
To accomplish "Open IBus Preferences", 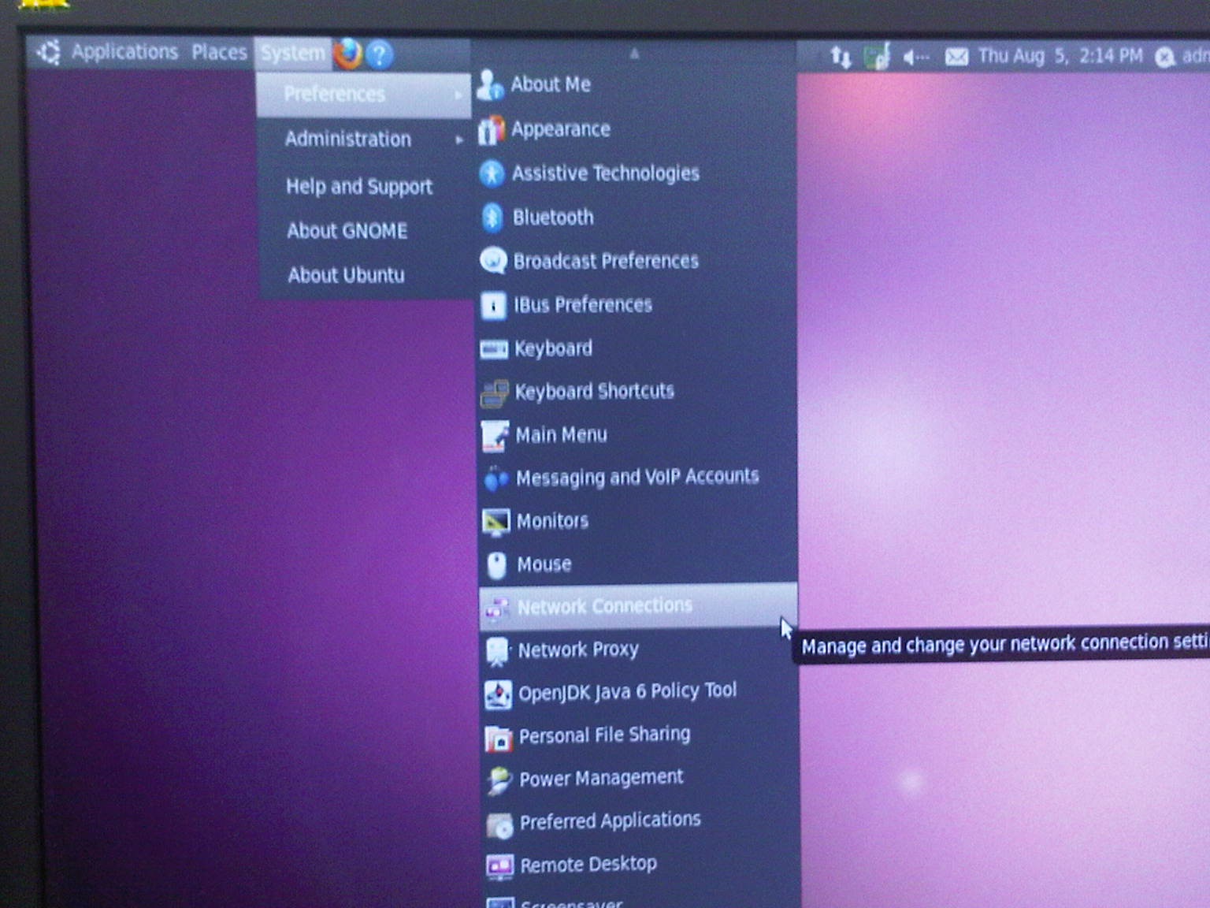I will (x=635, y=305).
